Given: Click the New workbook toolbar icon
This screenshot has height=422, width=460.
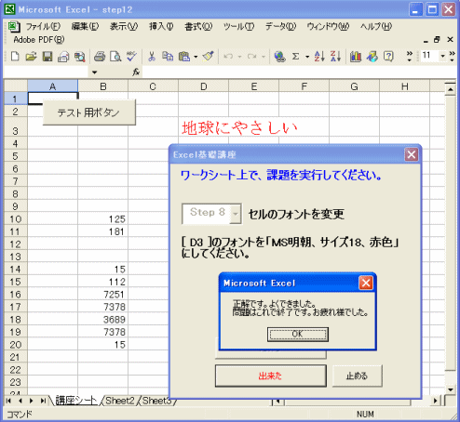Looking at the screenshot, I should click(15, 57).
